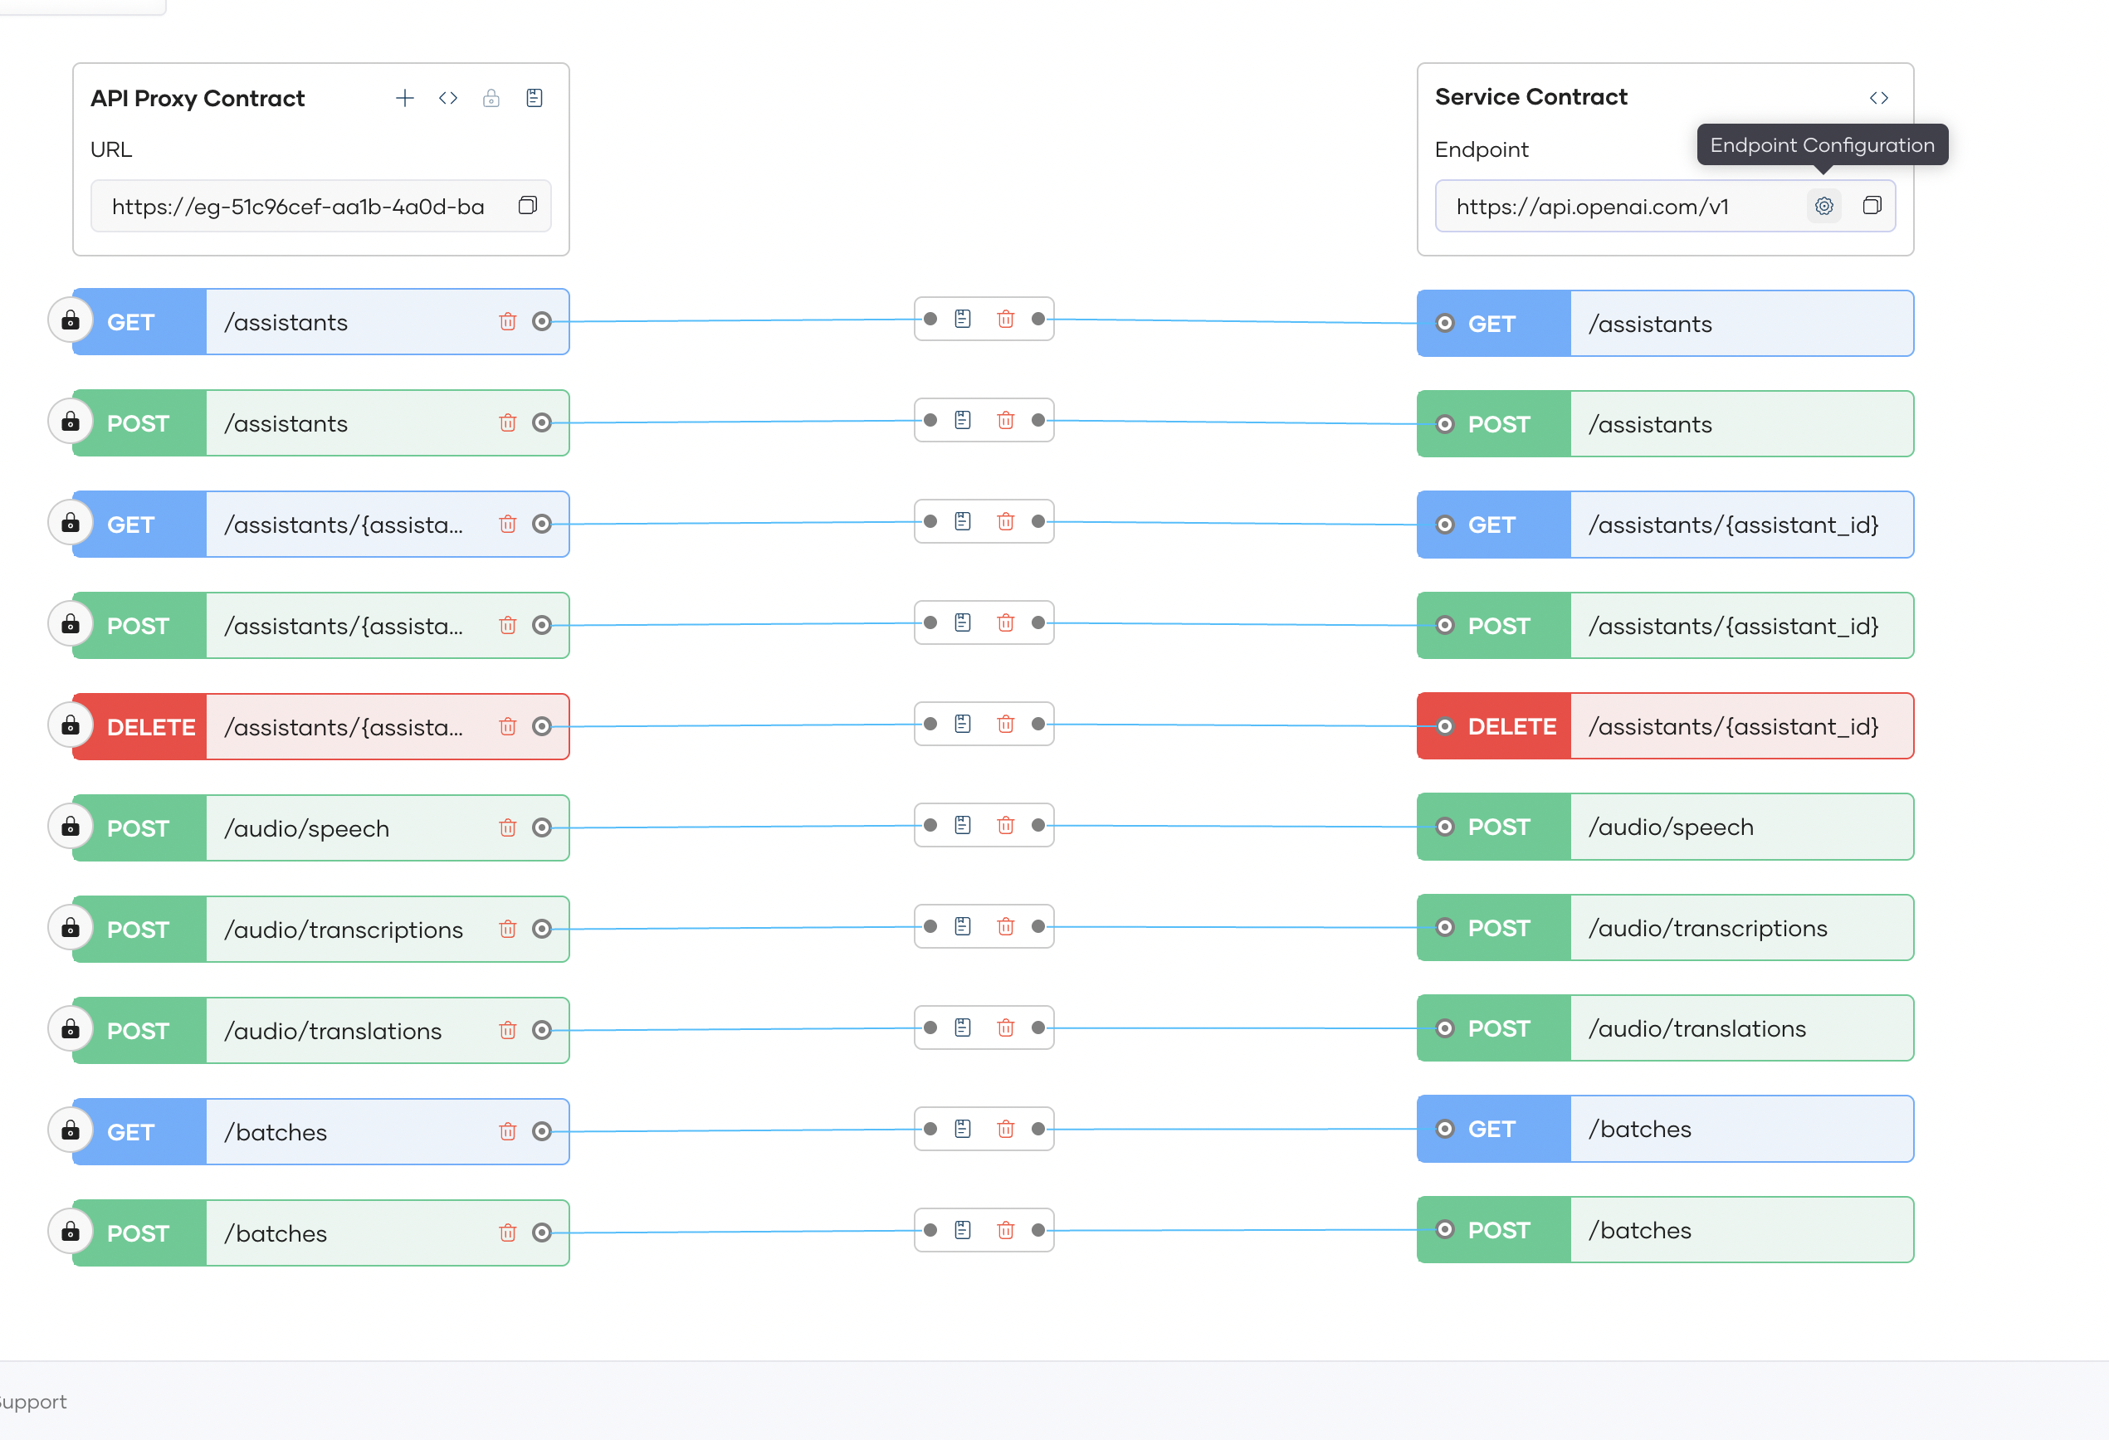Open policy icon on POST /audio/speech mapping
The width and height of the screenshot is (2109, 1440).
963,825
